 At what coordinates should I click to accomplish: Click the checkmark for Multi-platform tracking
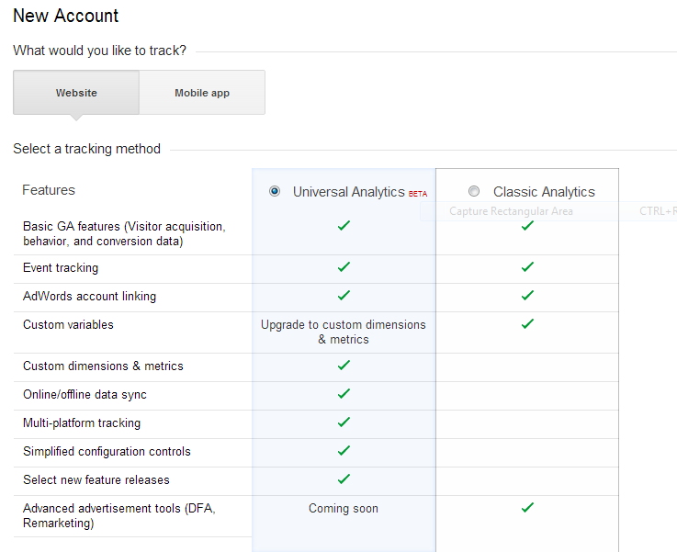344,422
